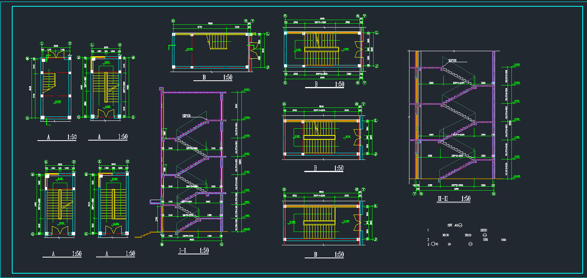Screen dimensions: 587x278
Task: Click the circle symbol in note row 3
Action: tap(434, 244)
